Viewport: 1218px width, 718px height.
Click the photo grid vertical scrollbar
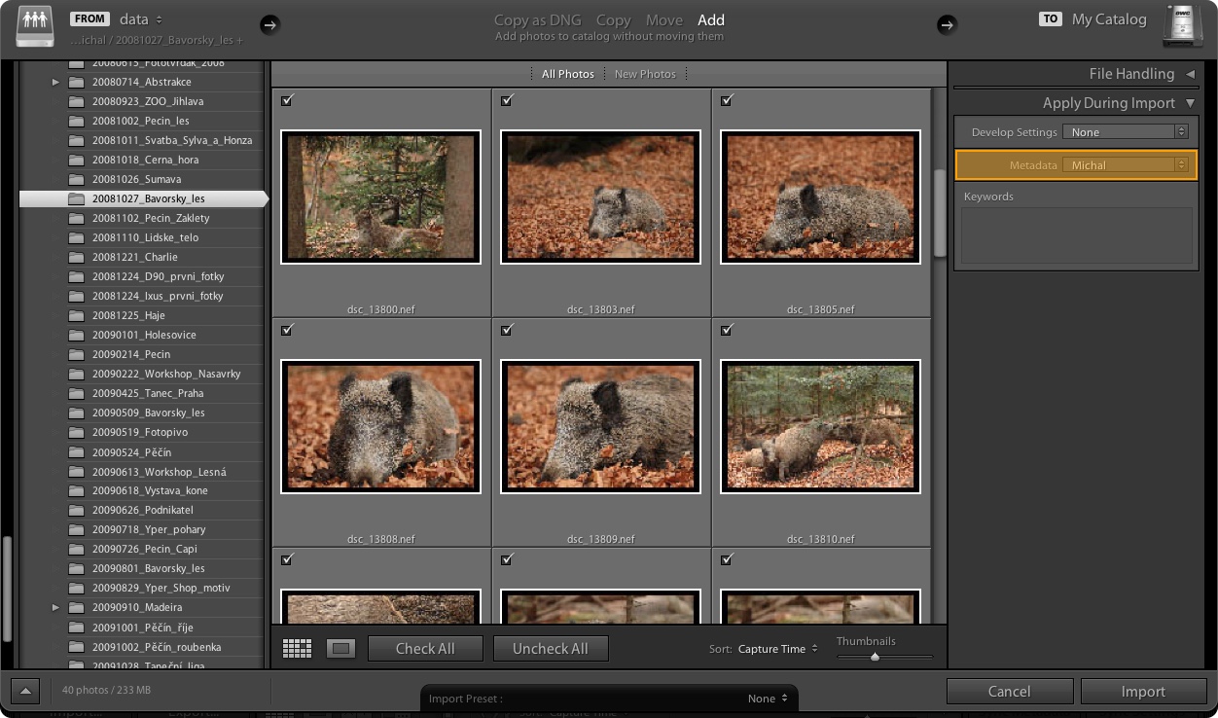[x=940, y=214]
